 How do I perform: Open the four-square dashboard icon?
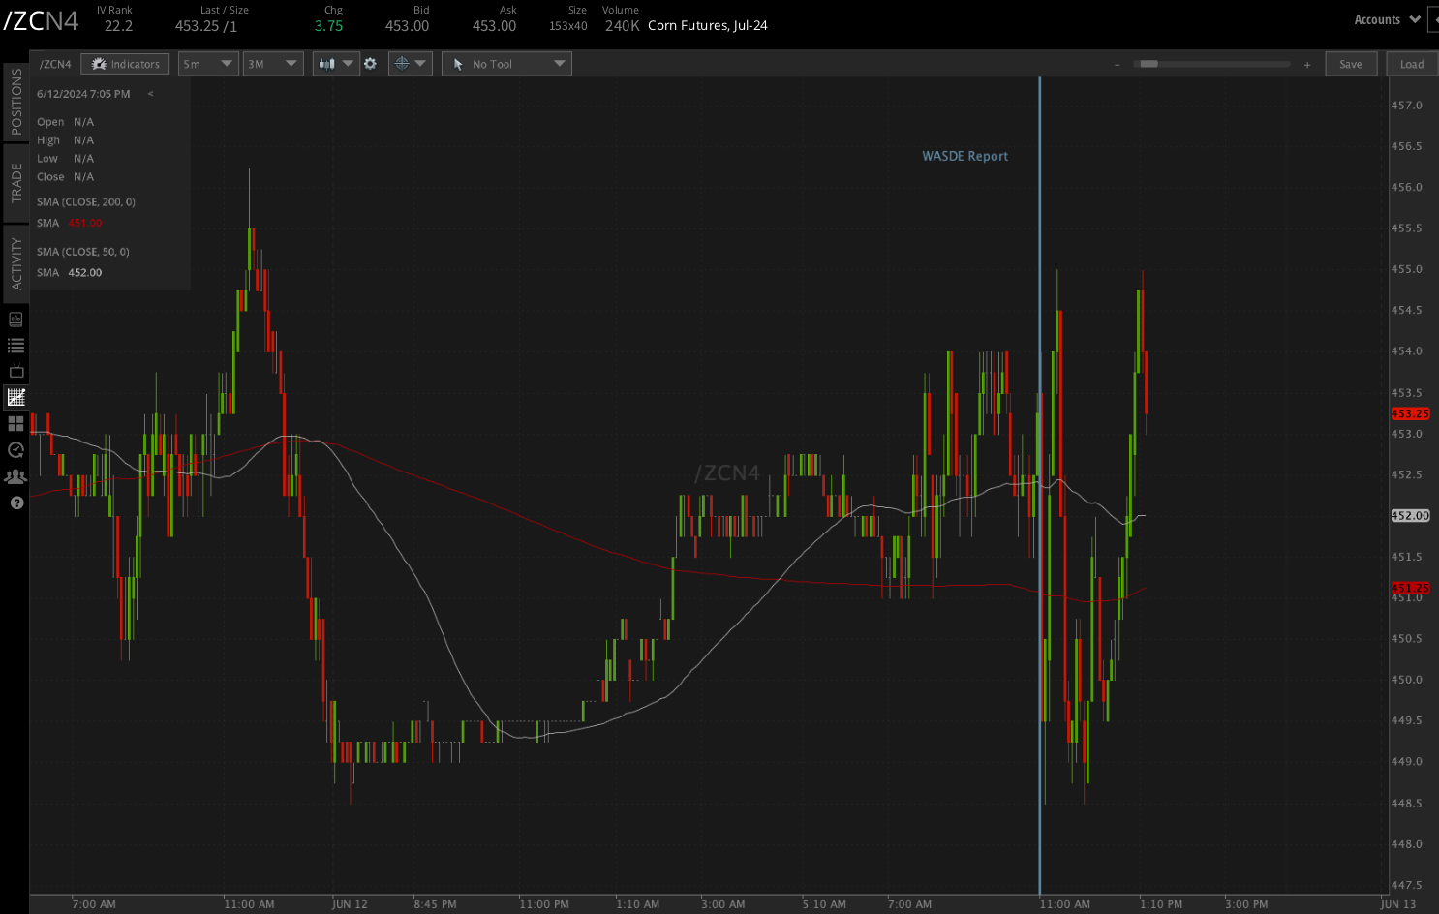coord(15,424)
